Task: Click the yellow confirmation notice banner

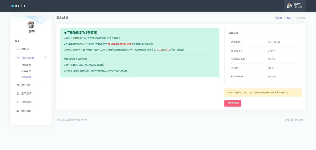Action: [263, 93]
